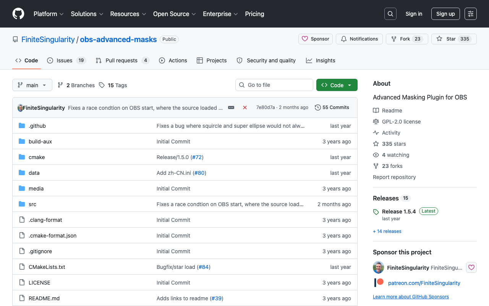
Task: View the 4 watching link
Action: coord(391,155)
